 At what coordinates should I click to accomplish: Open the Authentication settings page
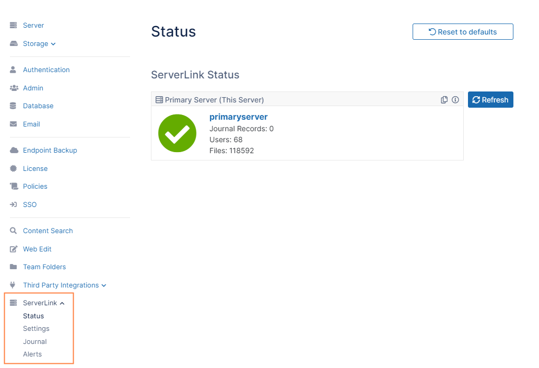(46, 70)
